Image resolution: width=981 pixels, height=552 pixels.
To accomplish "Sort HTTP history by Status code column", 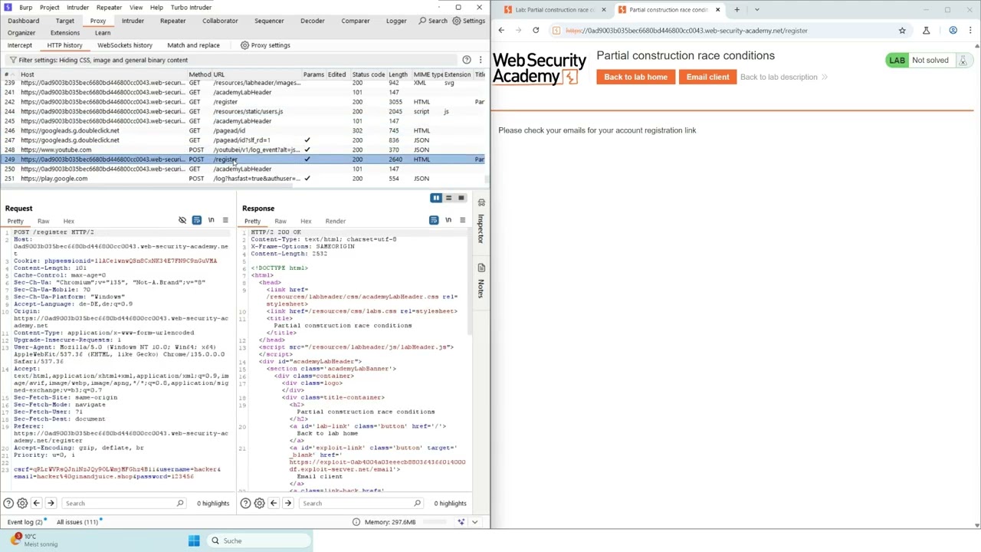I will point(368,74).
